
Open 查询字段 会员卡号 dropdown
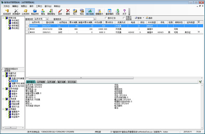47,19
